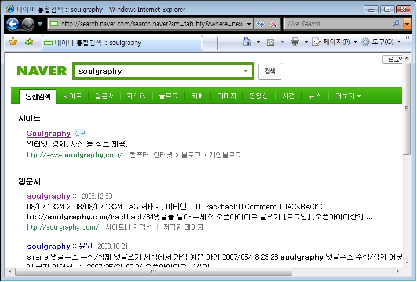Click the 신규 badge beside Soulgraphy

pos(80,133)
